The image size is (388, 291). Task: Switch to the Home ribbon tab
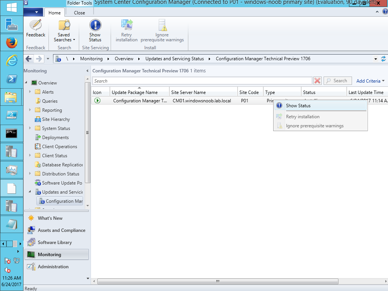[x=55, y=13]
